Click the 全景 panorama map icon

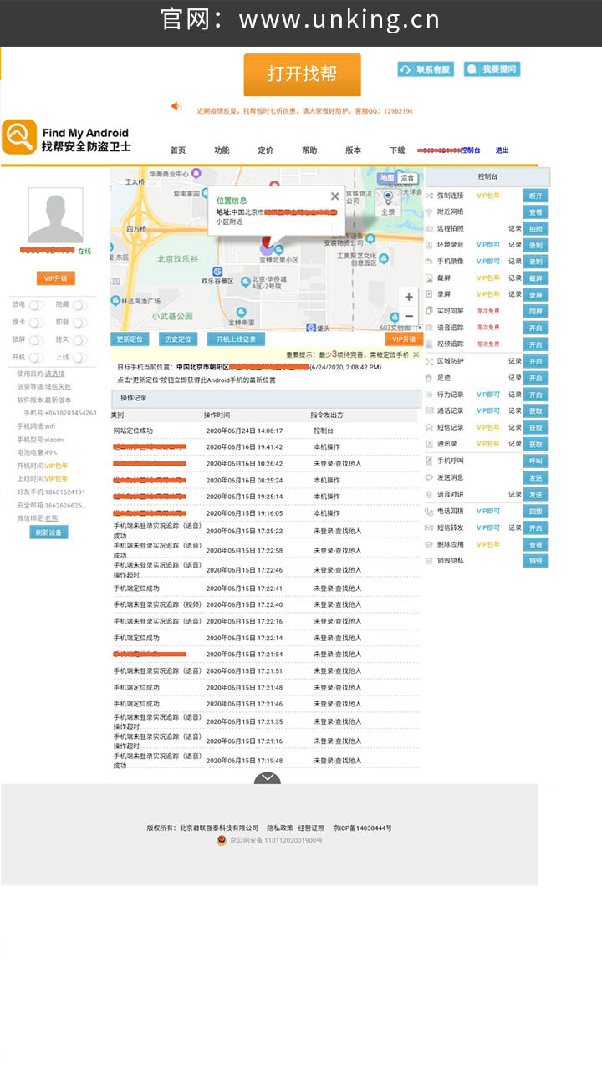pos(387,202)
